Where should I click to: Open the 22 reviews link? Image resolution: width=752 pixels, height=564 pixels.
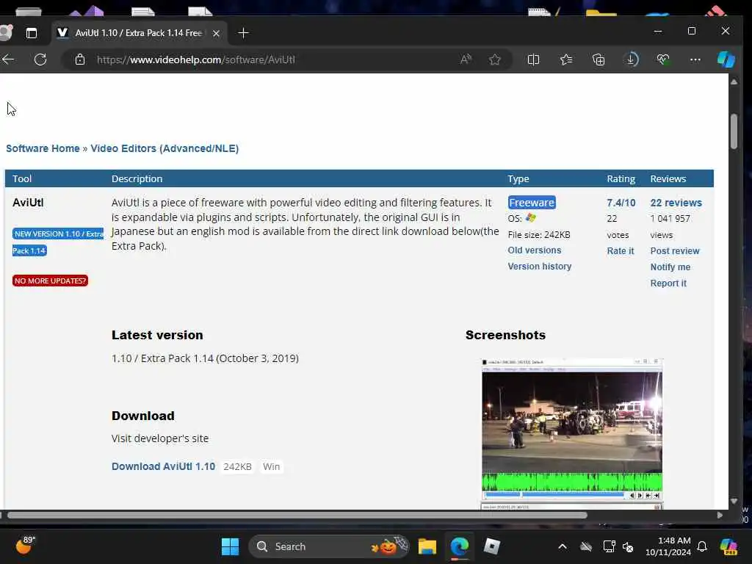click(x=676, y=203)
